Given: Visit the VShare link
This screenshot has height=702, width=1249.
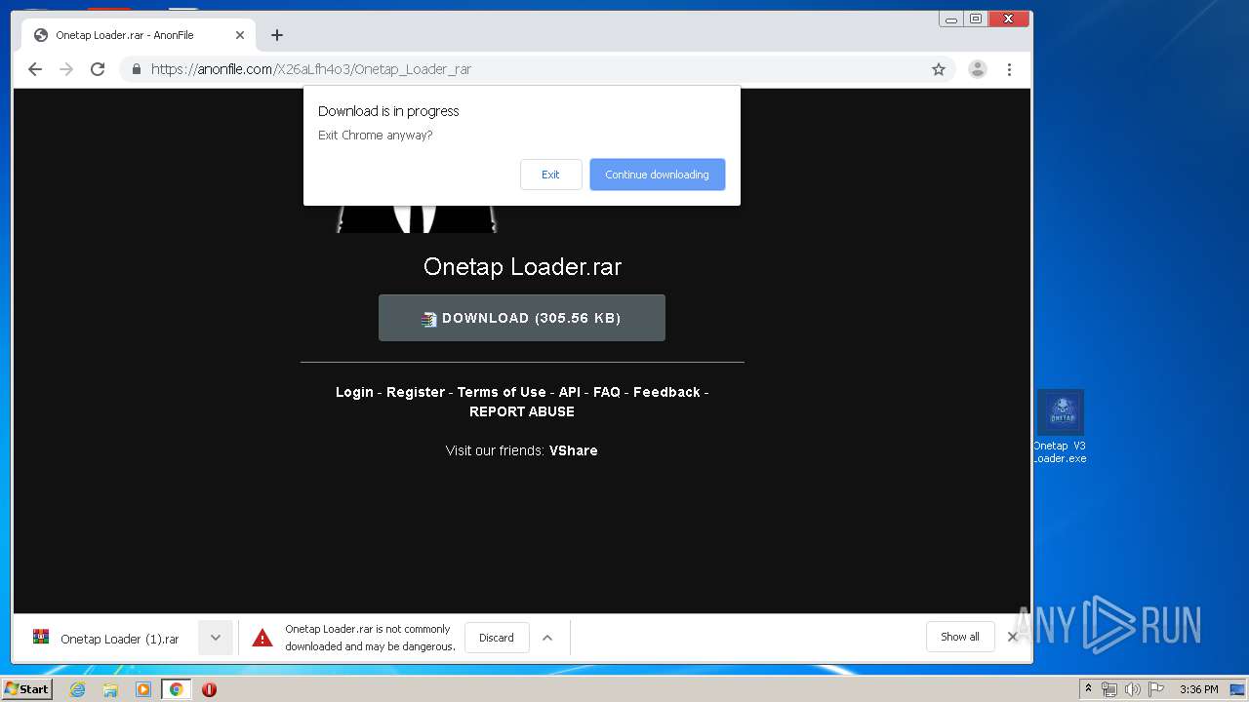Looking at the screenshot, I should 574,450.
